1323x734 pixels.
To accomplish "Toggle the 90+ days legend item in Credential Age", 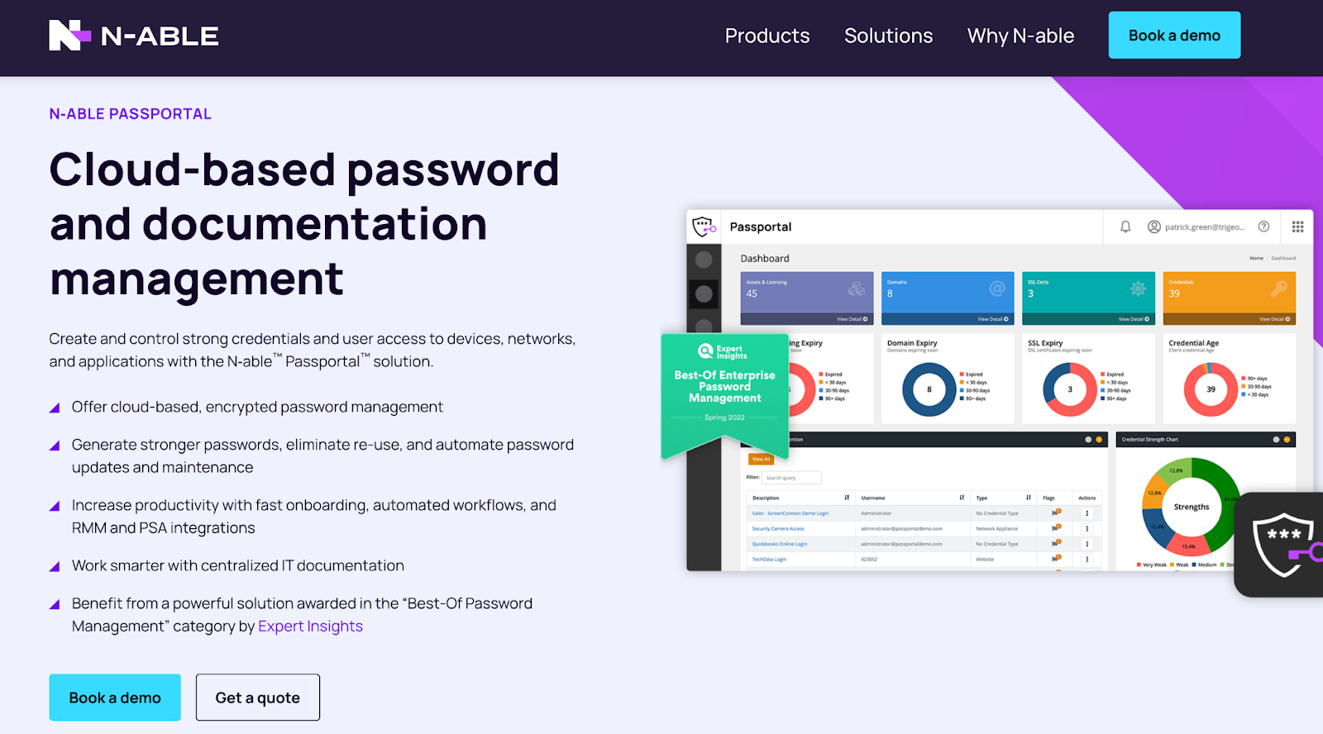I will [x=1254, y=379].
